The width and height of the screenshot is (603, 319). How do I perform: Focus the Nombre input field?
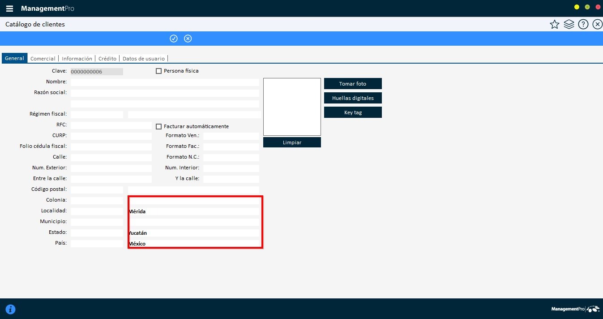[x=165, y=82]
